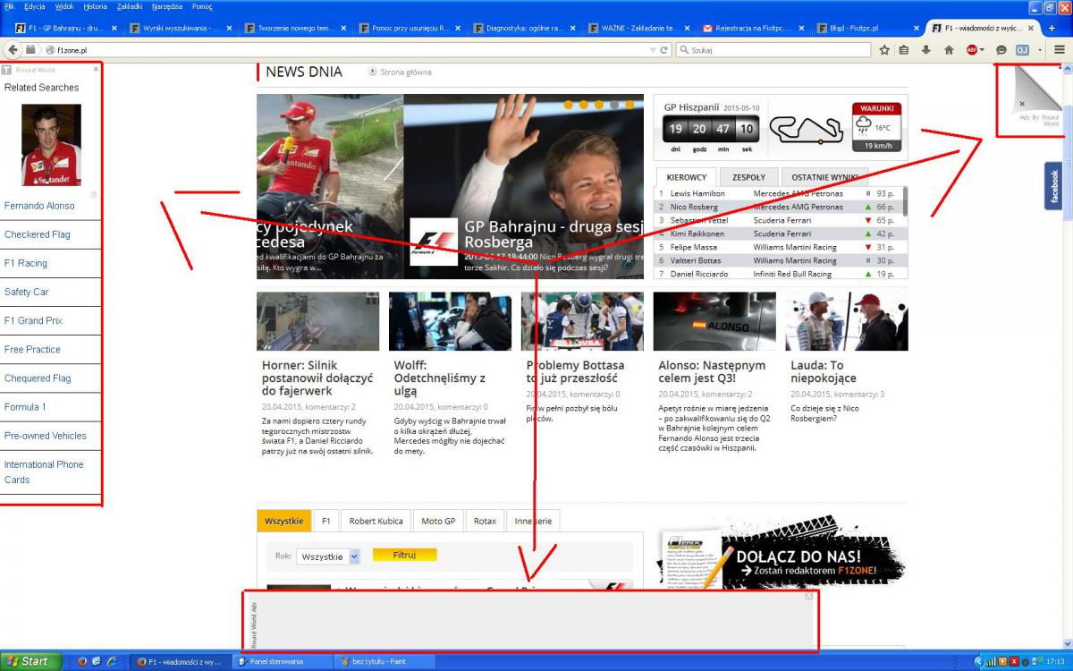1073x671 pixels.
Task: Open the 'Wolff: Odetchnęliśmy z ulgą' article thumbnail
Action: (450, 321)
